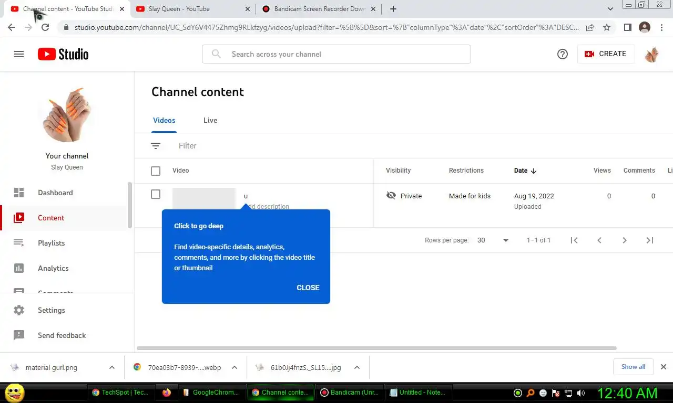Click the video title 'u'
This screenshot has width=673, height=403.
click(246, 196)
